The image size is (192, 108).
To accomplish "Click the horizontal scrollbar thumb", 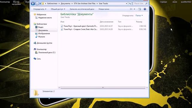I will coord(103,88).
